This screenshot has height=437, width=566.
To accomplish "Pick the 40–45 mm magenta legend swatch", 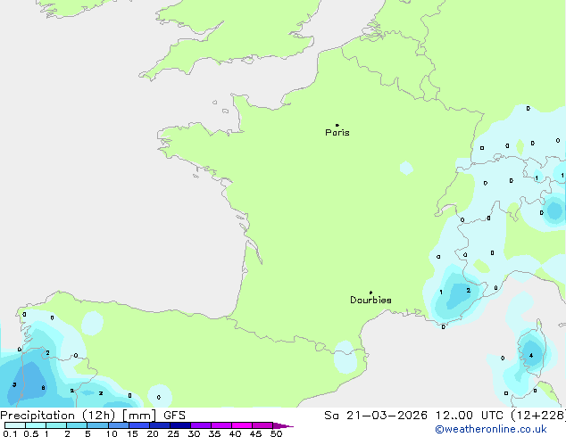I will (242, 425).
